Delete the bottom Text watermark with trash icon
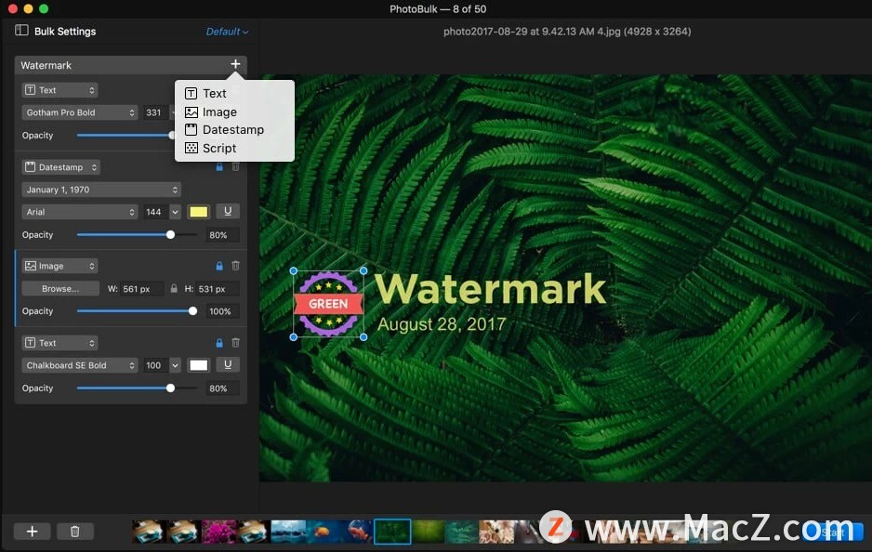 235,343
